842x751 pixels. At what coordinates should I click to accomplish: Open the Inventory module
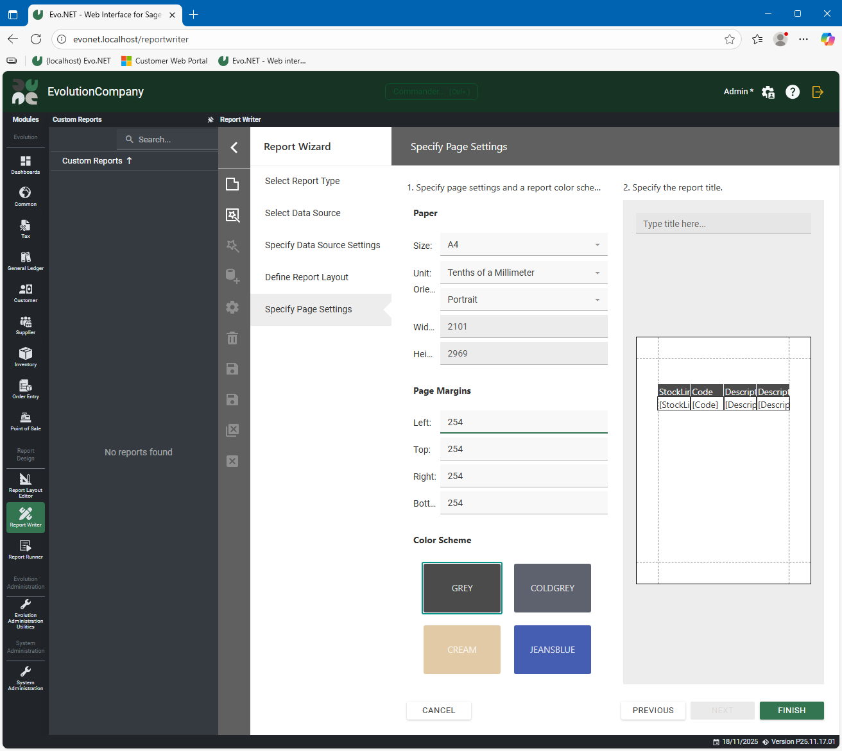26,357
